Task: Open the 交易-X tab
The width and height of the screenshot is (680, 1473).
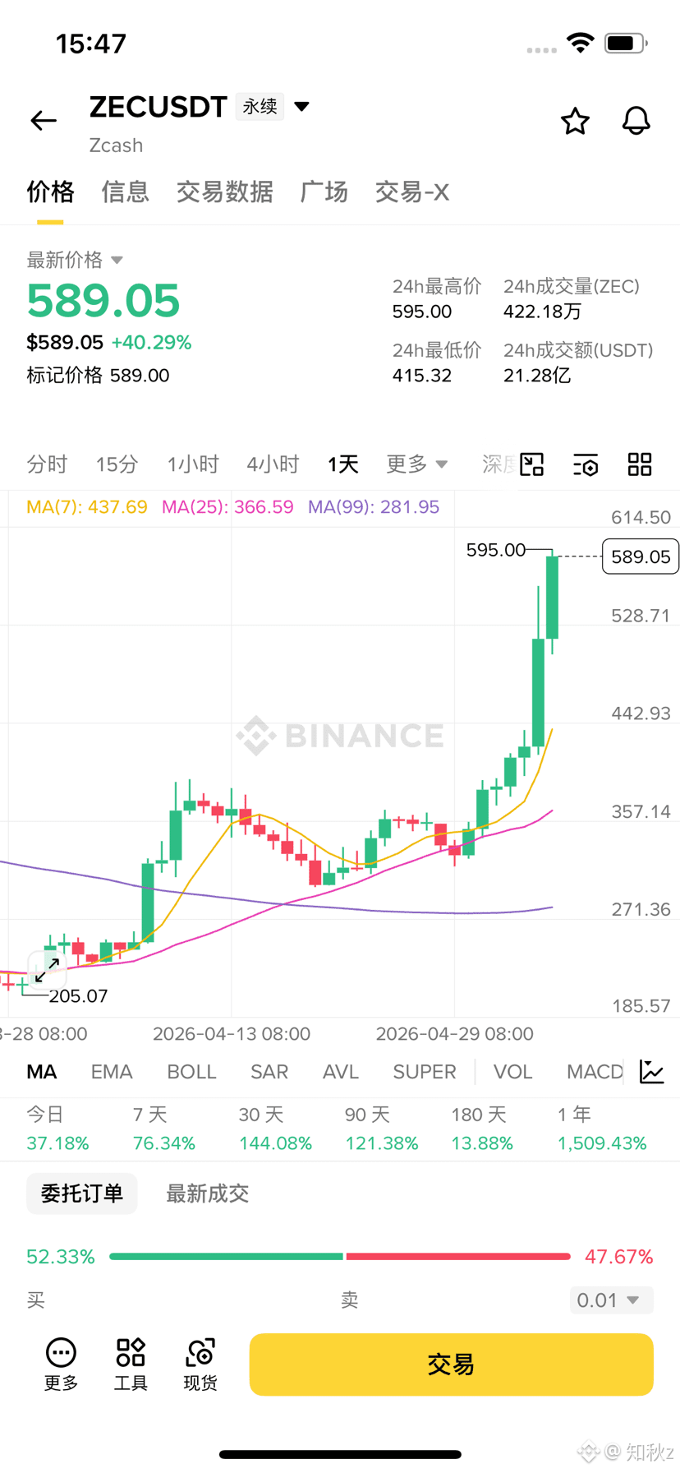Action: pos(411,192)
